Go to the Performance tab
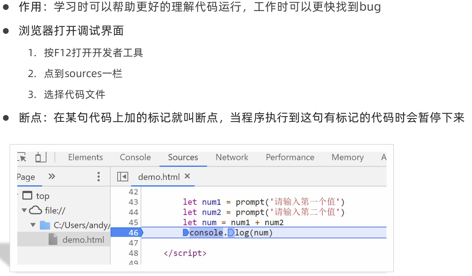The width and height of the screenshot is (472, 276). [290, 157]
